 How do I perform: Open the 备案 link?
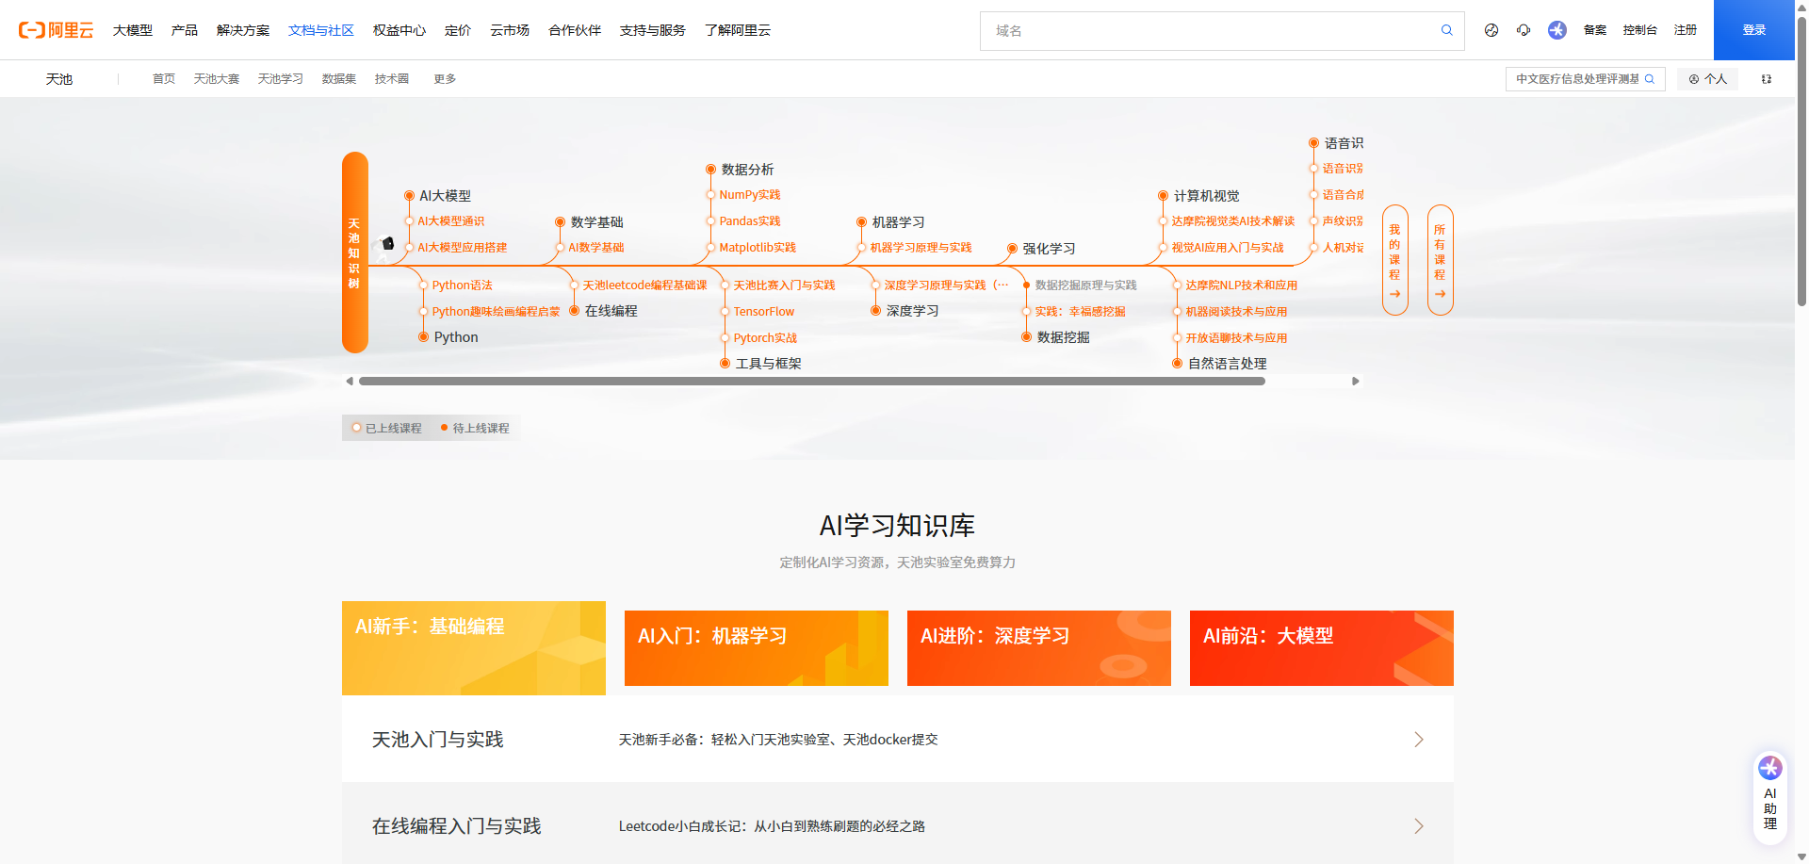pyautogui.click(x=1595, y=30)
